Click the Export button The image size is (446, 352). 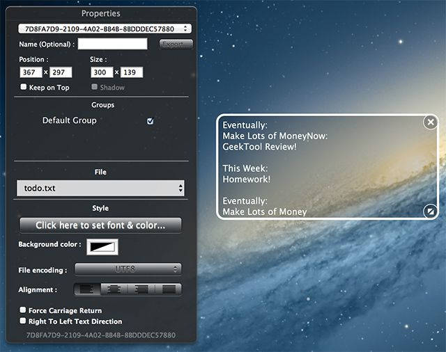click(176, 44)
